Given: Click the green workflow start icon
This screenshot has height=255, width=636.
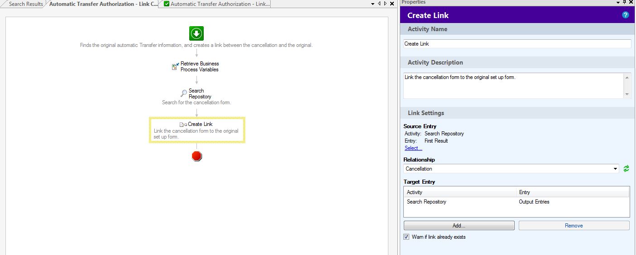Looking at the screenshot, I should point(196,33).
